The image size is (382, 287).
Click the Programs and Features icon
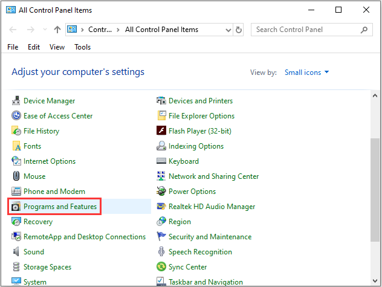[x=16, y=207]
